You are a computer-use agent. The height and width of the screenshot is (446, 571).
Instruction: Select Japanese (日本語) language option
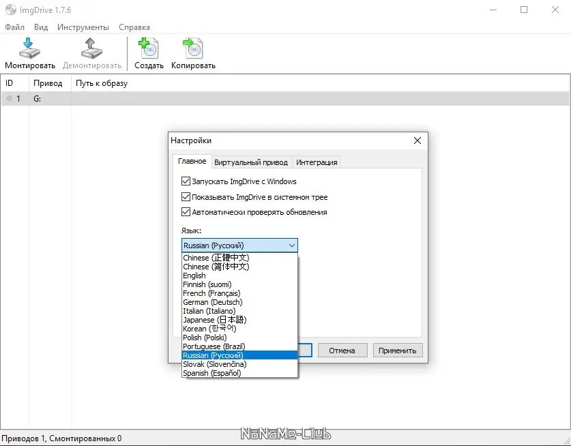[239, 320]
